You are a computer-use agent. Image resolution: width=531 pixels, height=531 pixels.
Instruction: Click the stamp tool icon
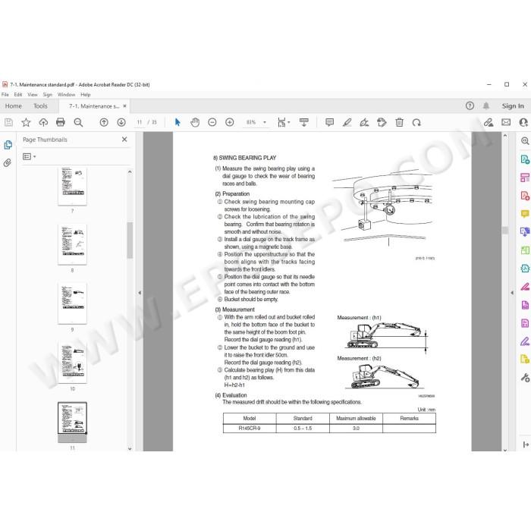pos(382,122)
